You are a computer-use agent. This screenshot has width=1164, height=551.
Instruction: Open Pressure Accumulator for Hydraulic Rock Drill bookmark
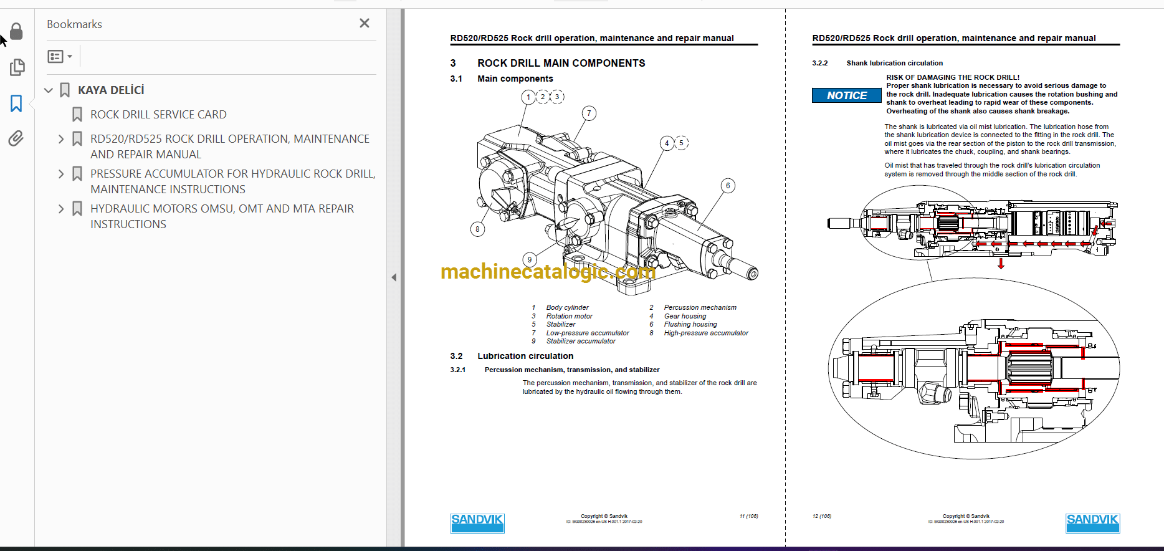[233, 181]
